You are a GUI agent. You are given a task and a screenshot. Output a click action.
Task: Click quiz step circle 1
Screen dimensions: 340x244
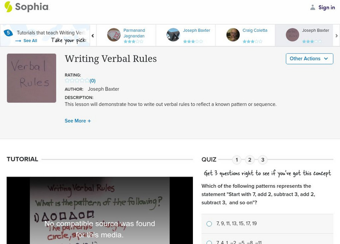pos(237,160)
